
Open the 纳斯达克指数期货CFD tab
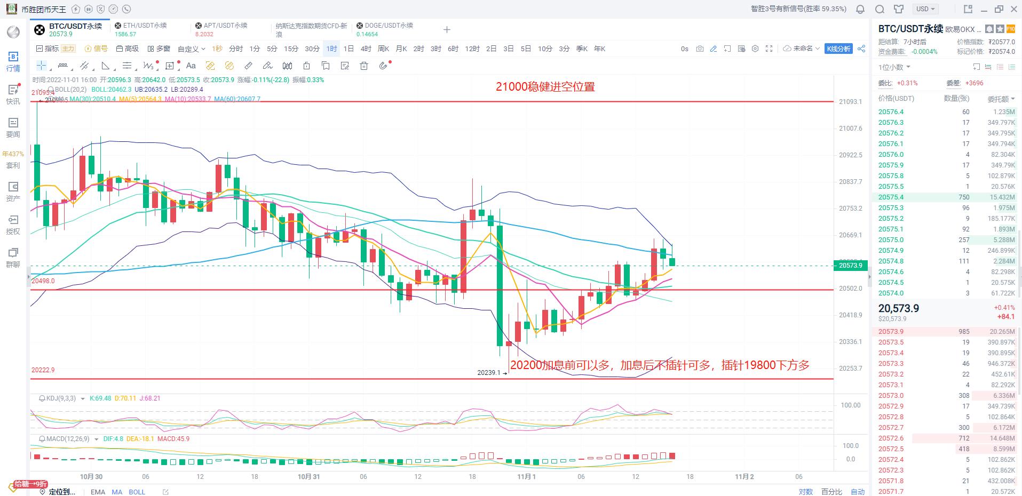point(311,29)
